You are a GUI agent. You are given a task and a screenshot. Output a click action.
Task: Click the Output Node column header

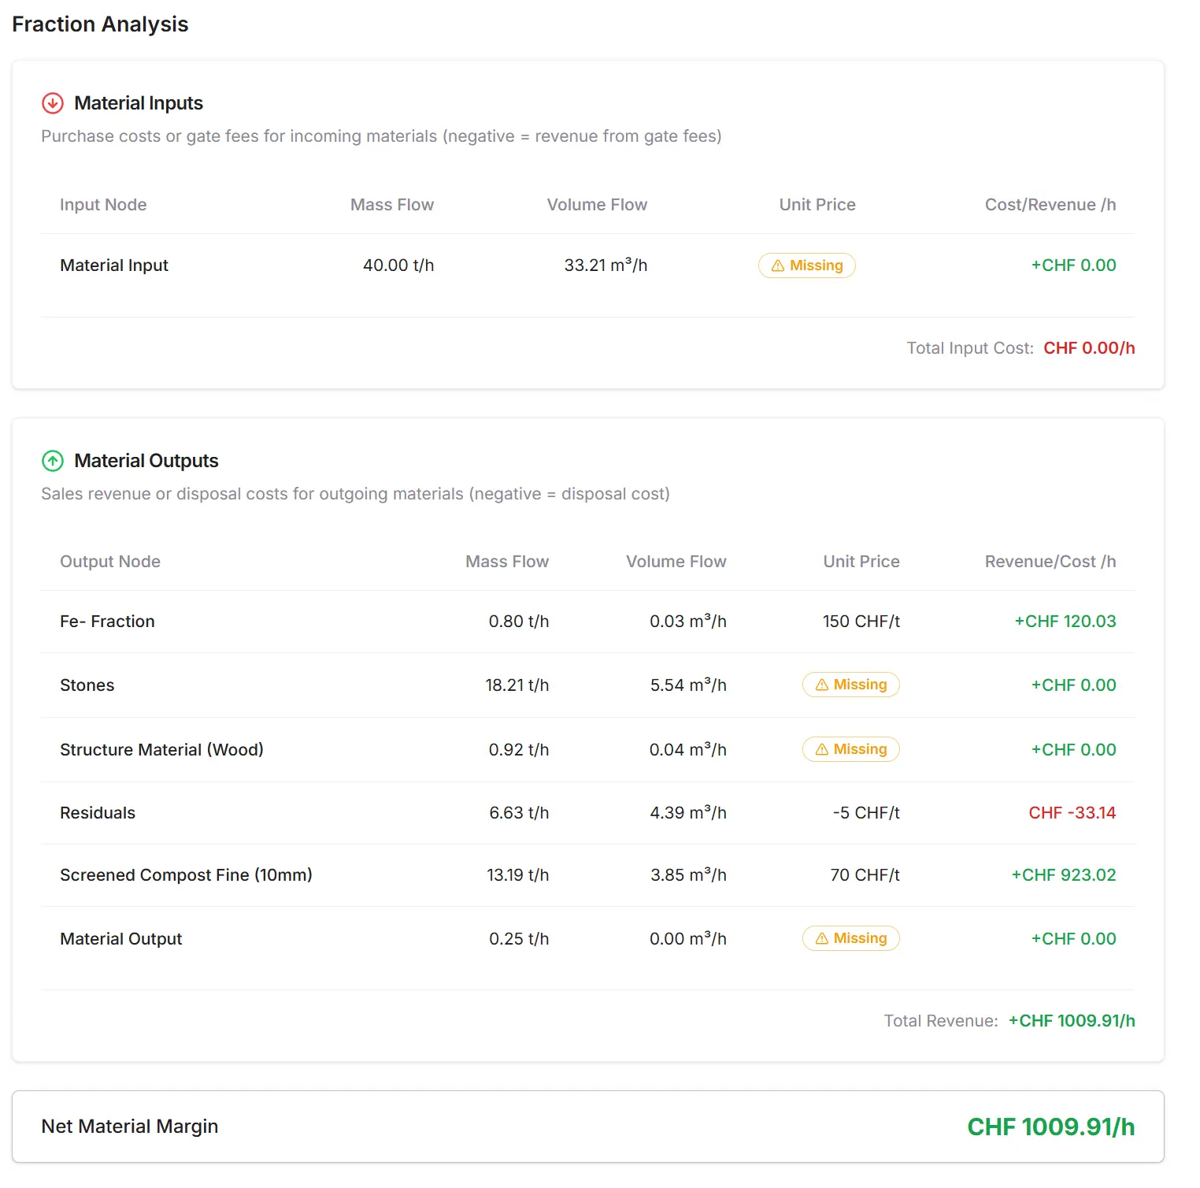[x=110, y=562]
